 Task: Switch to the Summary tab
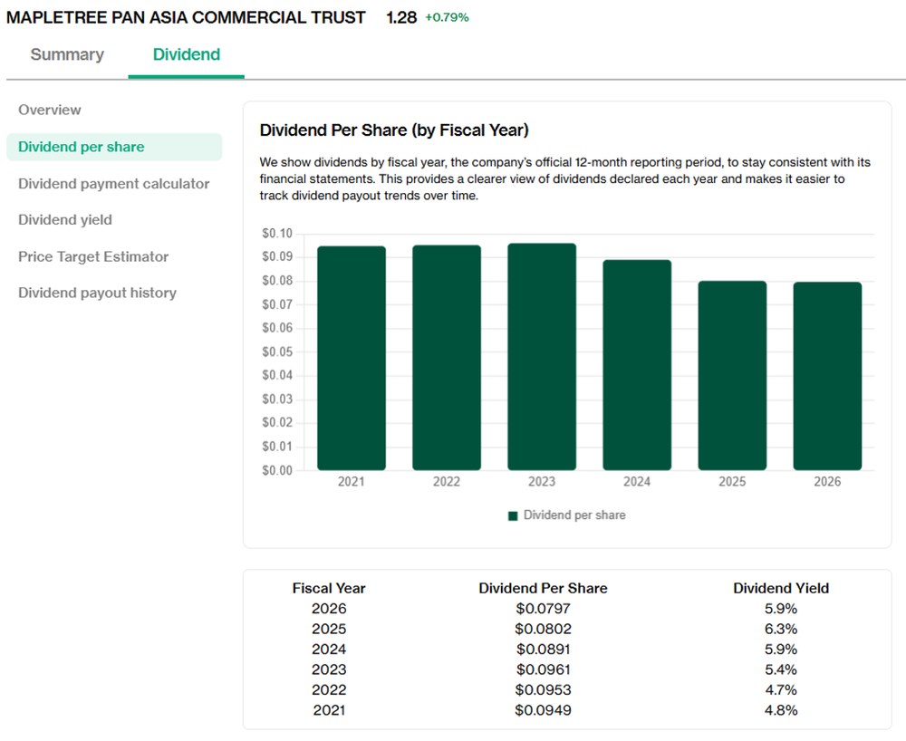coord(67,54)
